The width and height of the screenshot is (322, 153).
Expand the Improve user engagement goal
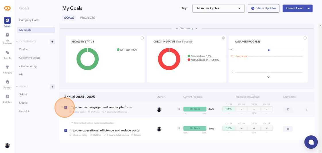66,107
